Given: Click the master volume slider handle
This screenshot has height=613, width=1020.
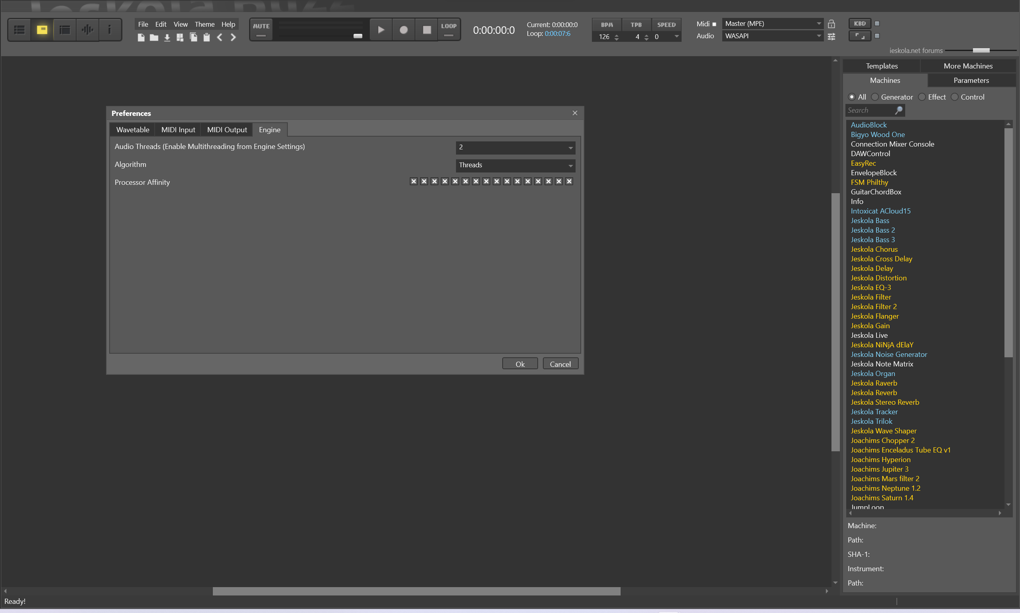Looking at the screenshot, I should coord(358,36).
